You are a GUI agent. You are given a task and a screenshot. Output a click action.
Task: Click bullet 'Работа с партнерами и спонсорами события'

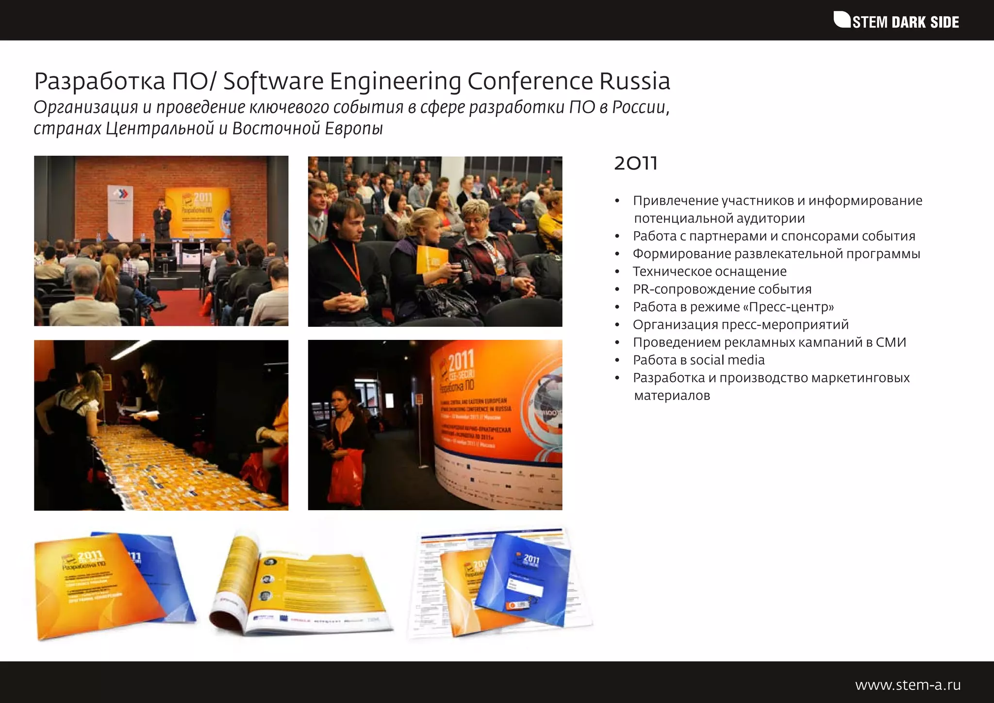[774, 236]
